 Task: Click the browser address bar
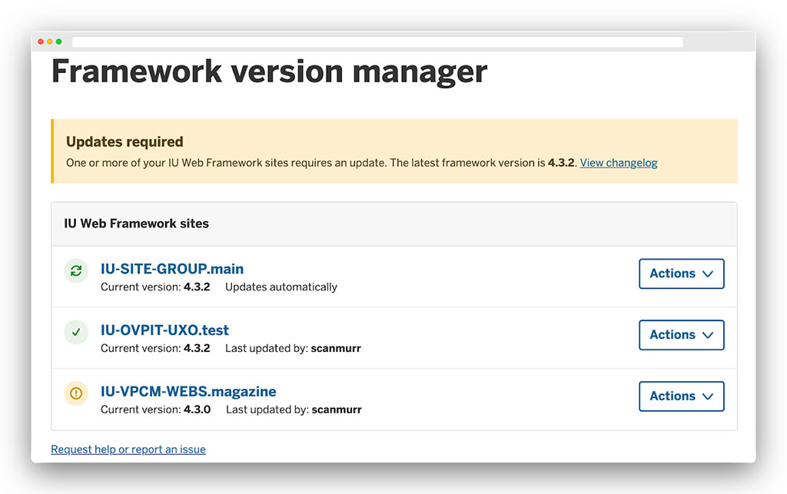pyautogui.click(x=377, y=41)
